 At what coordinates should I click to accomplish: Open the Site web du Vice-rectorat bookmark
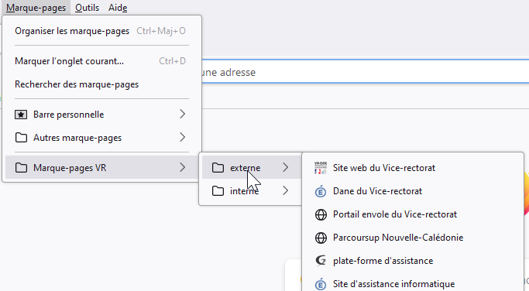[x=413, y=168]
